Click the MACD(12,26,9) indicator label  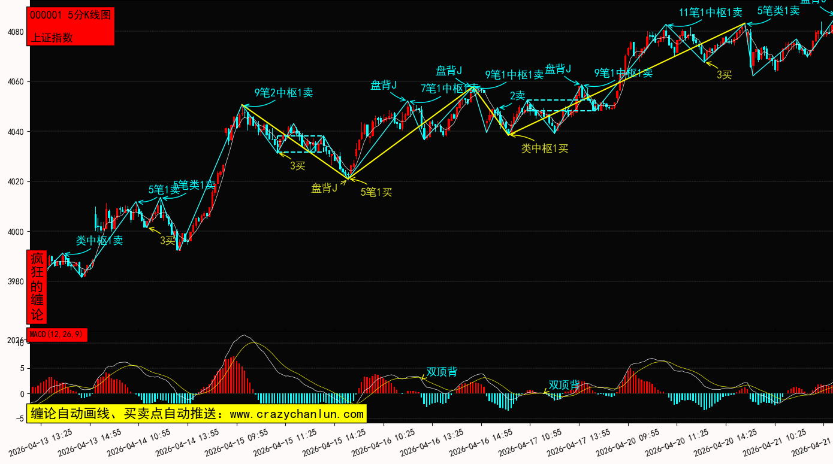[x=57, y=334]
